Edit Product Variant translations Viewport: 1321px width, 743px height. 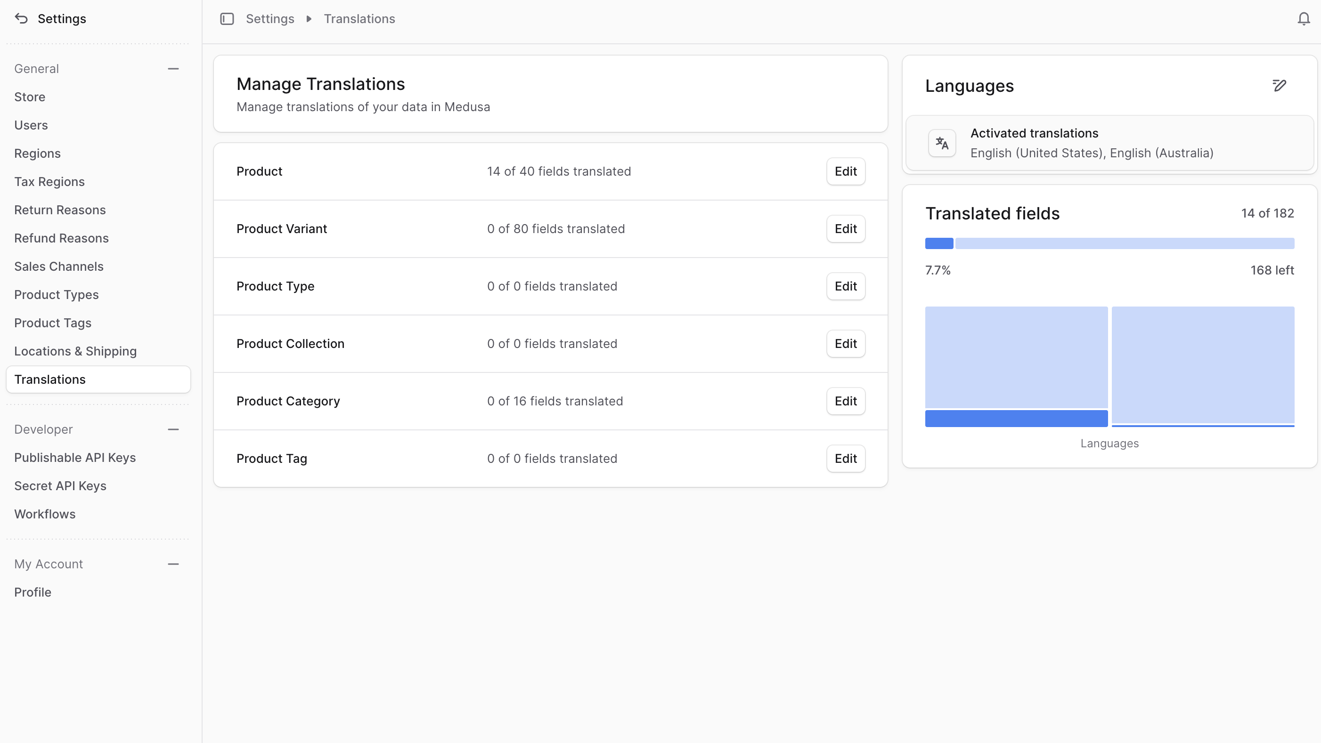pyautogui.click(x=845, y=228)
